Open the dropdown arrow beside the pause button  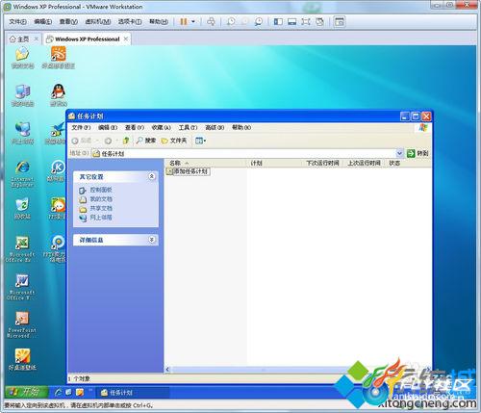[x=193, y=22]
